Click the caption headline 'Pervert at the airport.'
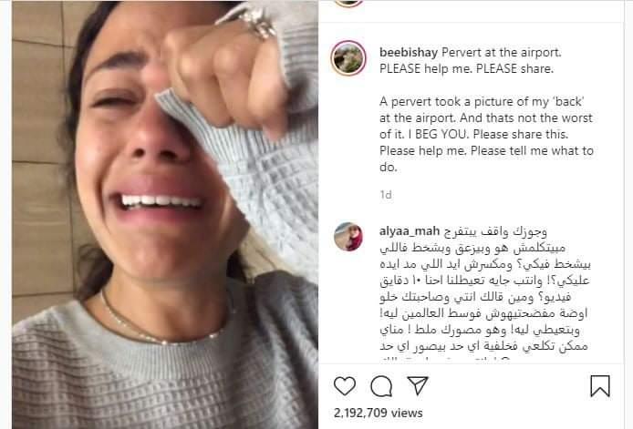This screenshot has height=429, width=633. [502, 53]
